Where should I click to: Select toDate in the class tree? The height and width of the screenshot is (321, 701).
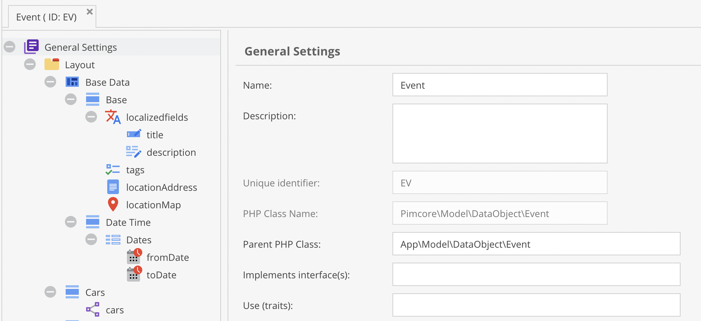(x=161, y=275)
